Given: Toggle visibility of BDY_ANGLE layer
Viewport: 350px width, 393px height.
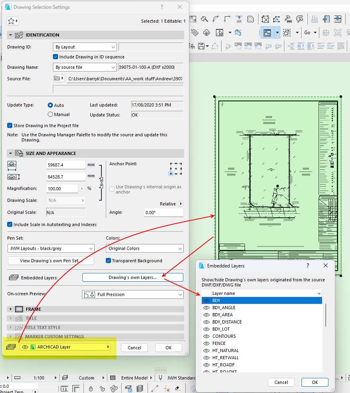Looking at the screenshot, I should coord(206,308).
